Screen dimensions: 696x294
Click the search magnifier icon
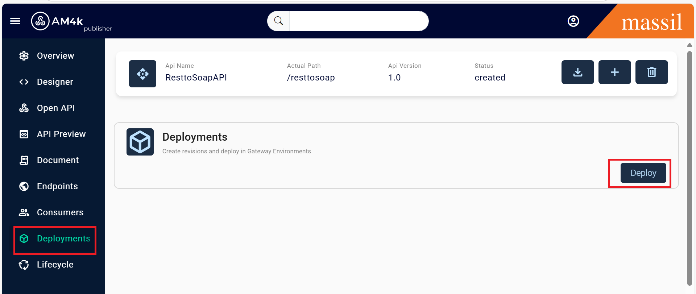tap(278, 21)
